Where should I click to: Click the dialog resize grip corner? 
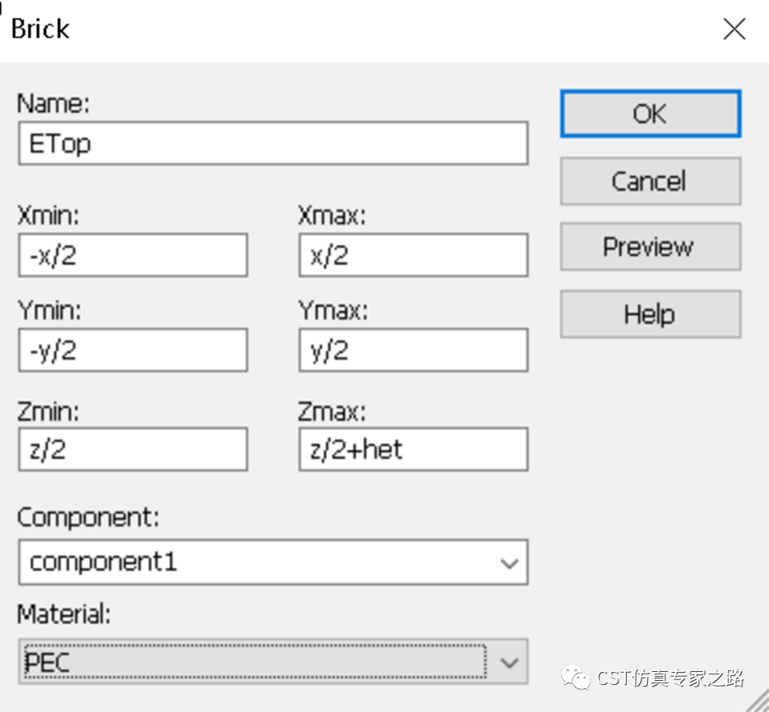(x=757, y=701)
